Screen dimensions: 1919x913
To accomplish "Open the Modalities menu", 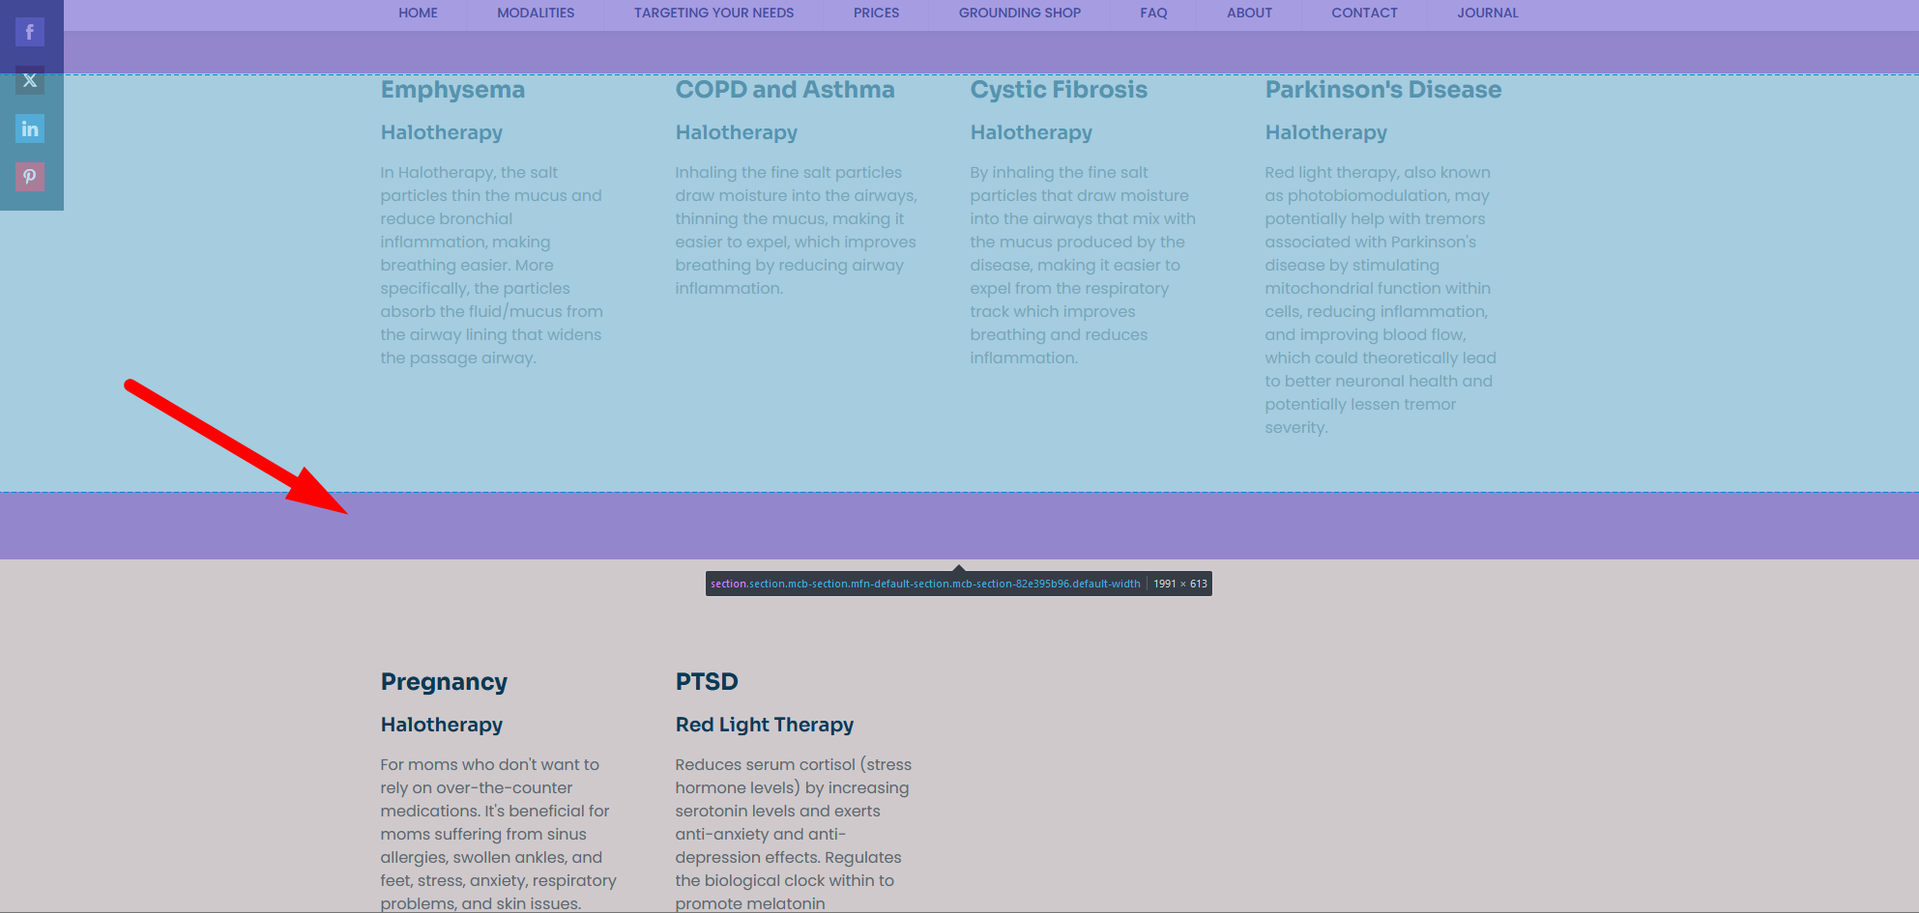I will pos(536,13).
